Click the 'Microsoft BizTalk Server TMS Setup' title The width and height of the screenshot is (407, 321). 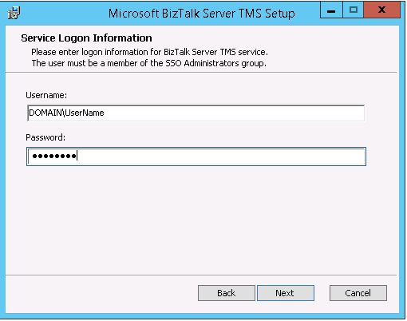point(202,14)
